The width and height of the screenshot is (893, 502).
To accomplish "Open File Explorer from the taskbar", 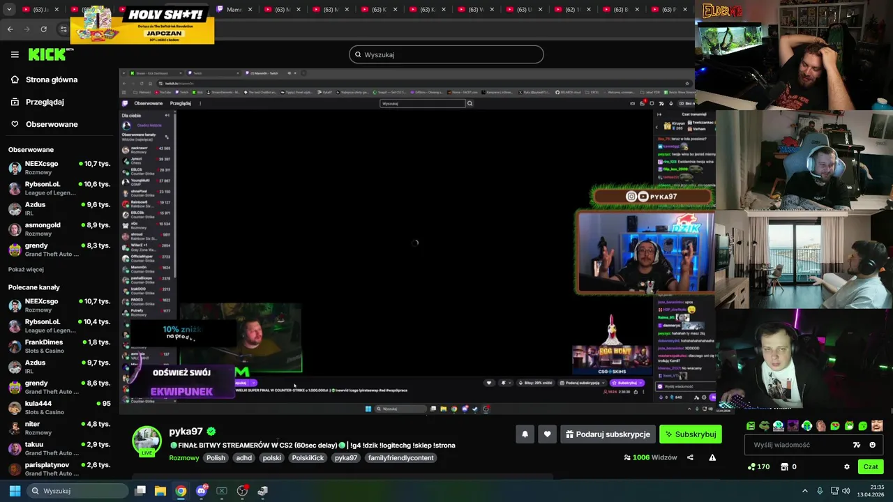I will click(x=160, y=491).
